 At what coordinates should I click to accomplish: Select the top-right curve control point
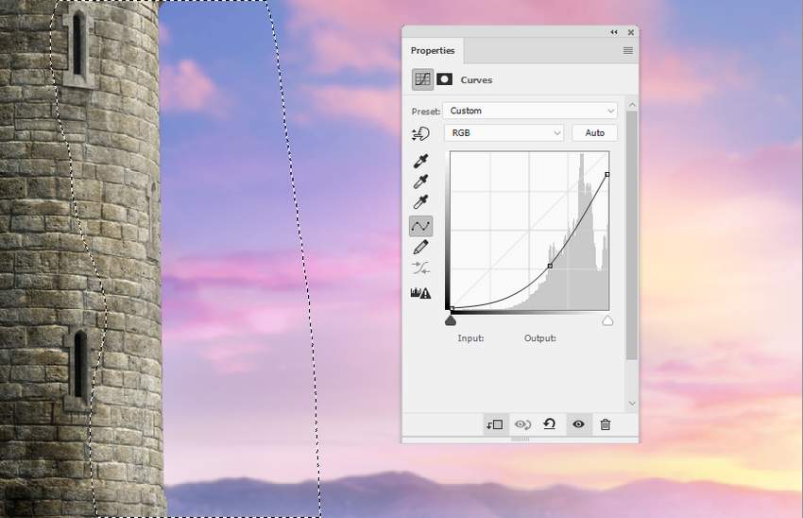tap(607, 175)
